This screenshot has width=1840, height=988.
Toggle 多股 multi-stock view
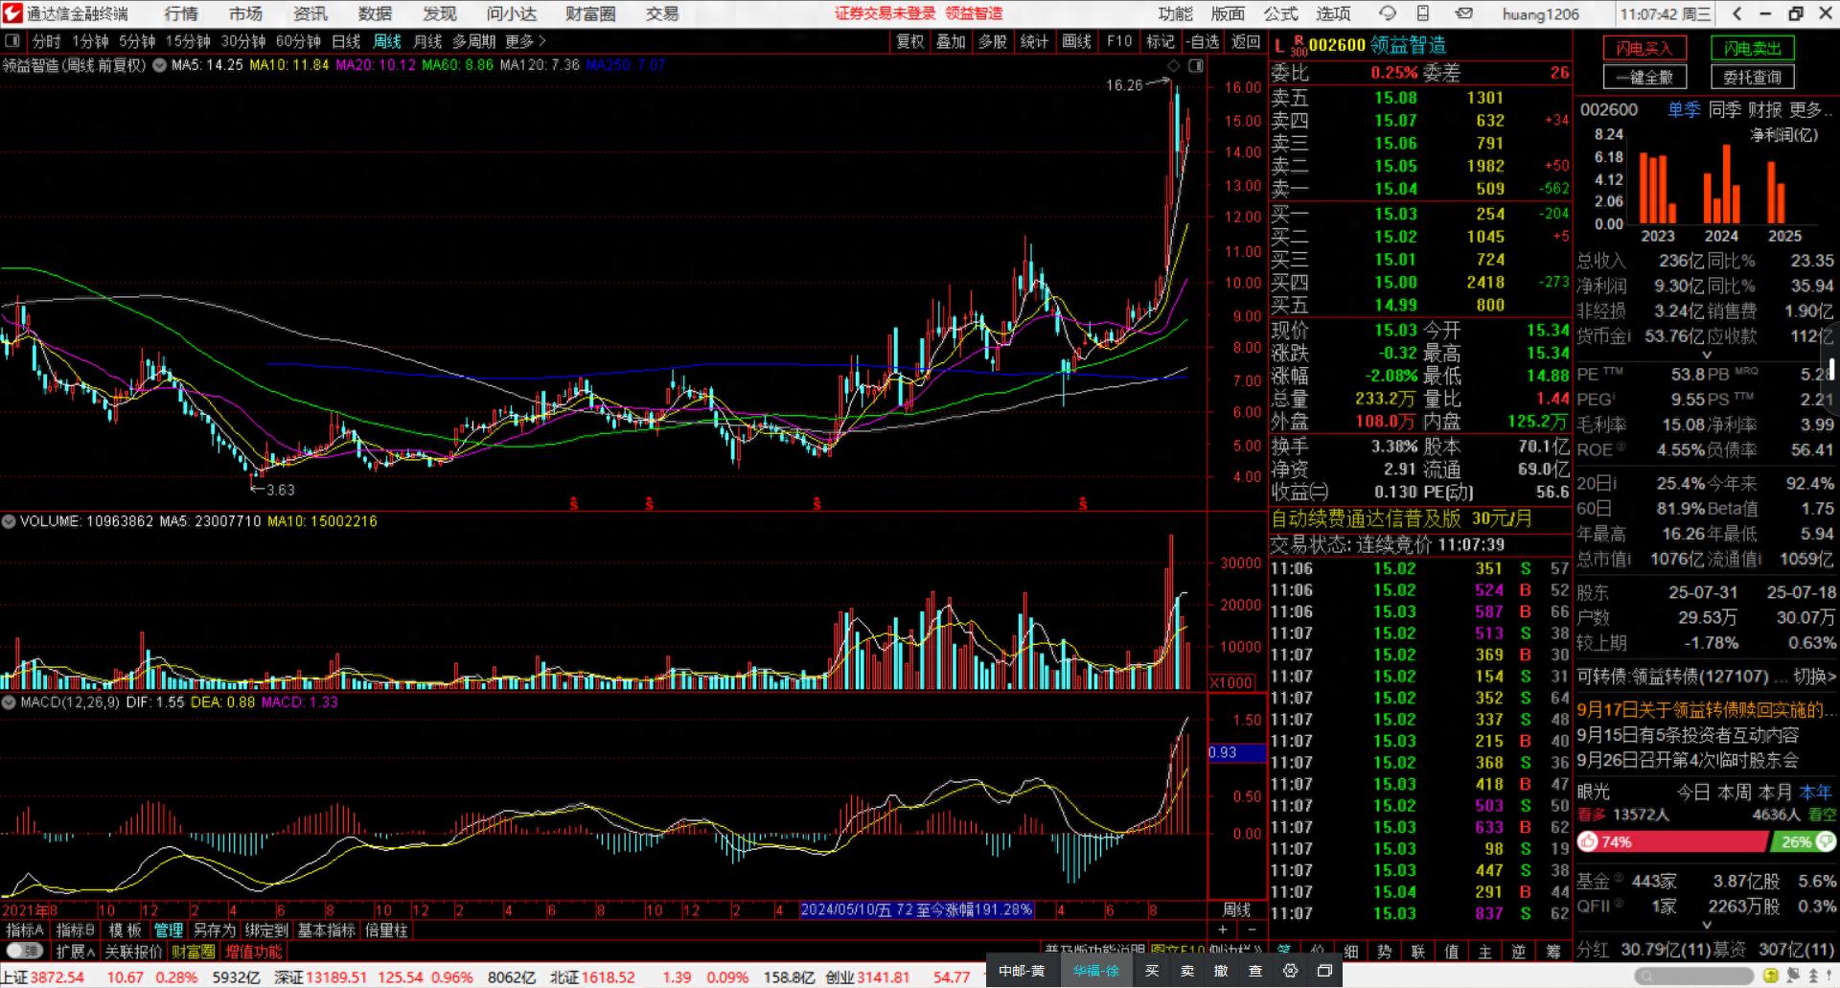click(993, 41)
